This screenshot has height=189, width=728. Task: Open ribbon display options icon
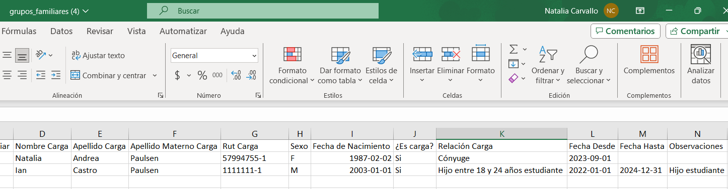(x=640, y=11)
